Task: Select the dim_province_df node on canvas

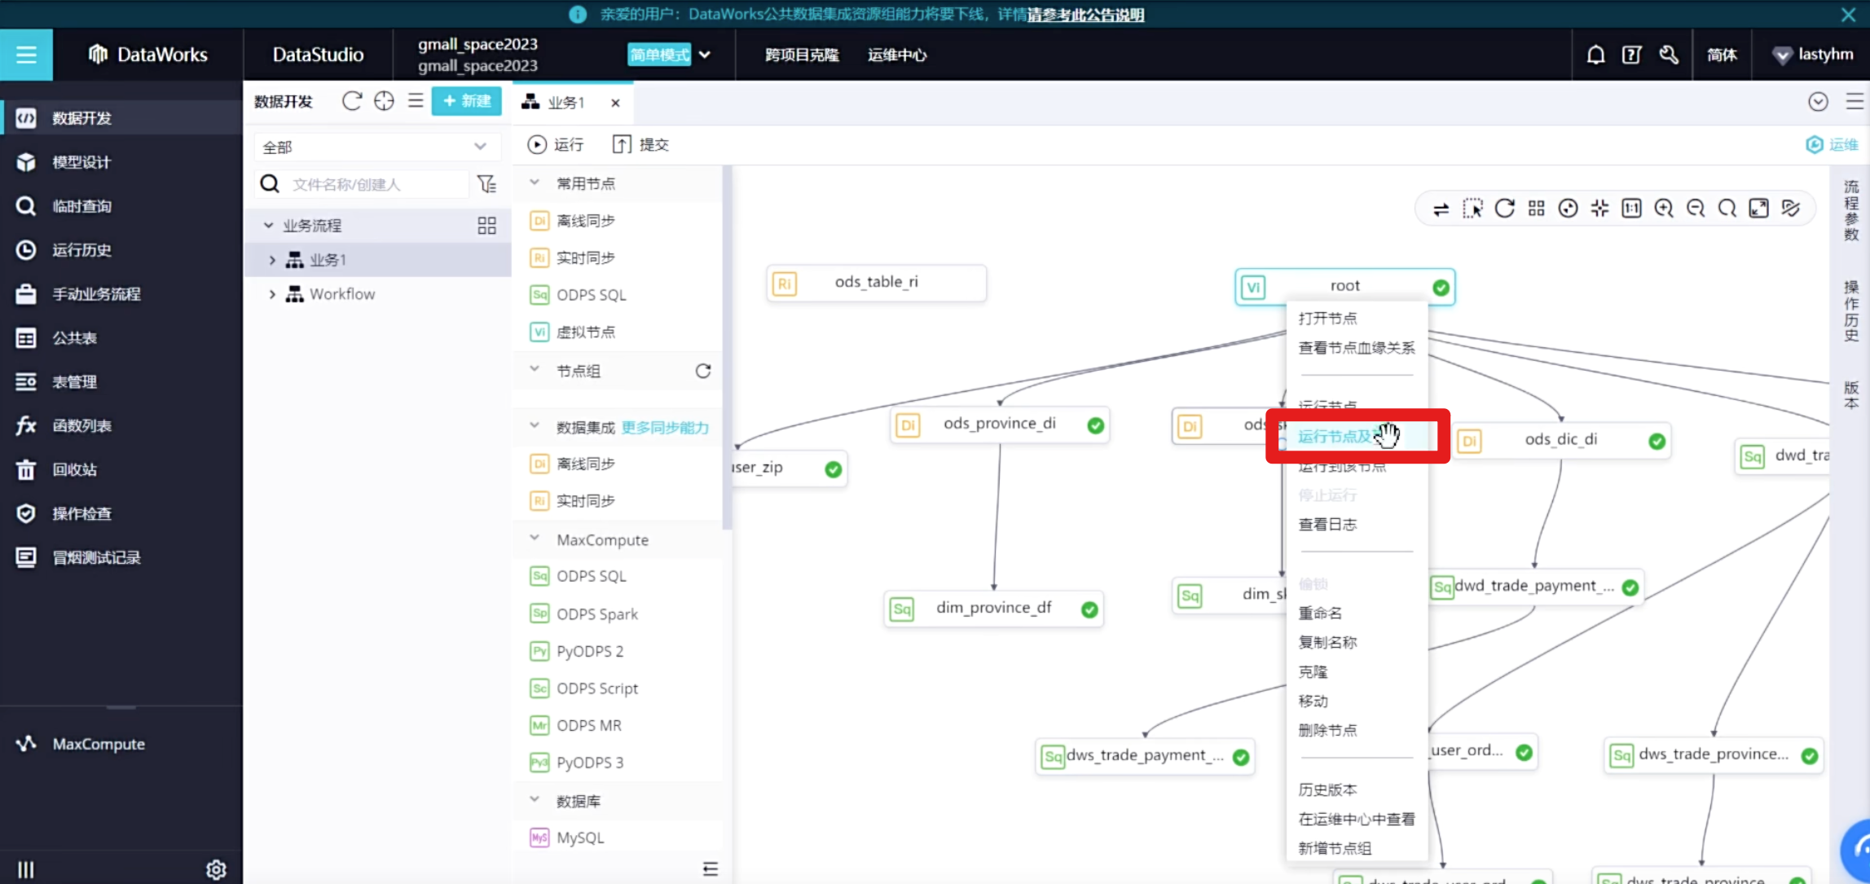Action: (993, 609)
